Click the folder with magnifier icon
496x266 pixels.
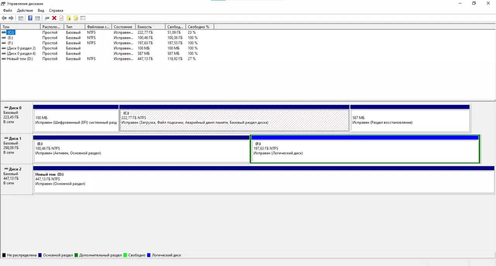tap(76, 18)
